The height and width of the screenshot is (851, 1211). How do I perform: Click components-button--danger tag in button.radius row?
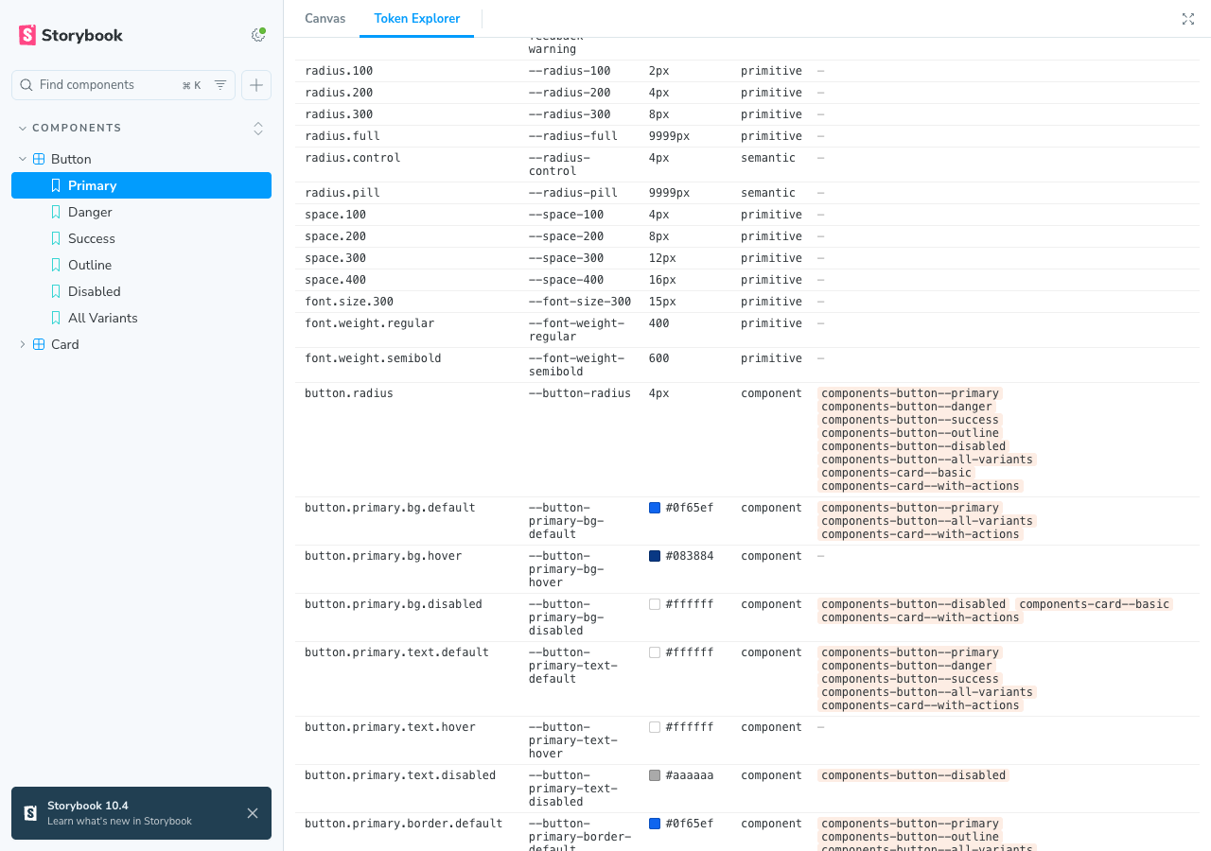(x=906, y=407)
